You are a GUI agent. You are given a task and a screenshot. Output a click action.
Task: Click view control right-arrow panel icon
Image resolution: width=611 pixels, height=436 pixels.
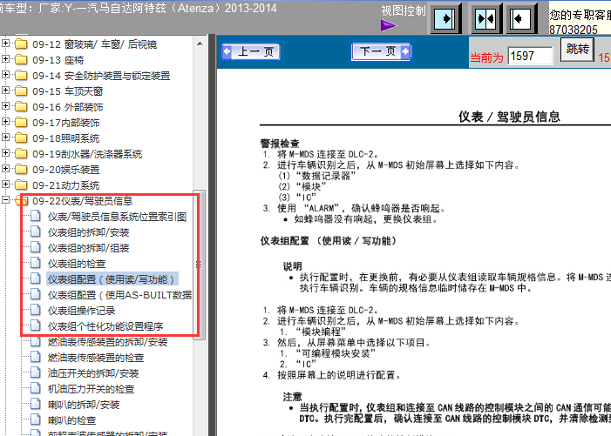[445, 18]
